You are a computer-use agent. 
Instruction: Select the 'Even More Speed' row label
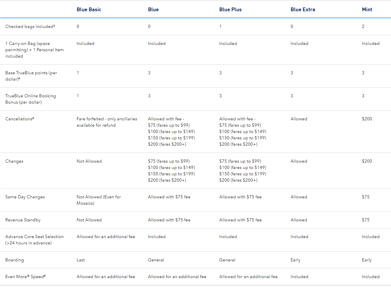[25, 277]
